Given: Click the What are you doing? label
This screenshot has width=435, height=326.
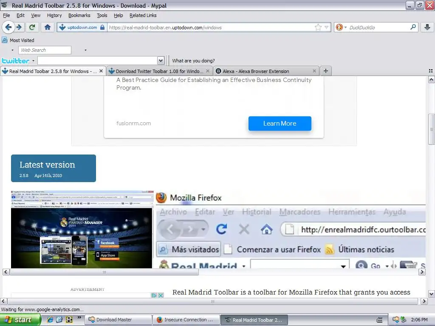Looking at the screenshot, I should (x=193, y=61).
